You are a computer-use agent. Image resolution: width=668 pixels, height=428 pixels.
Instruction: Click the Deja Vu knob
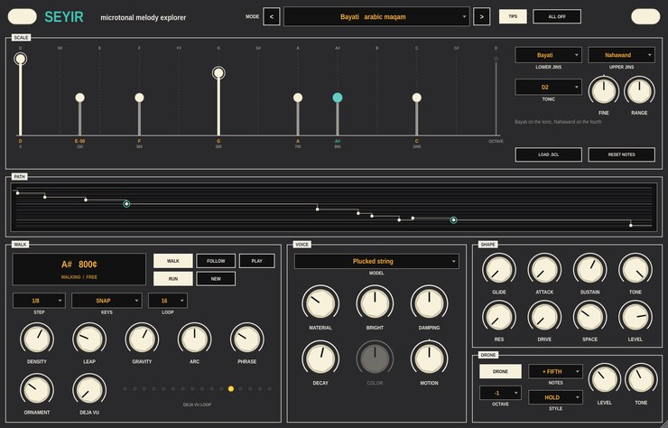pyautogui.click(x=89, y=390)
